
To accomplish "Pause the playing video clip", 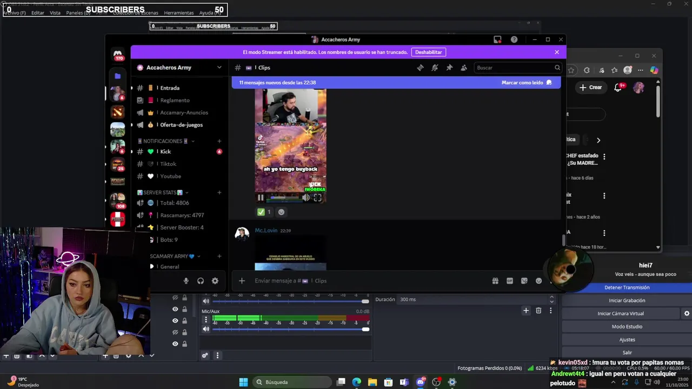I will coord(261,198).
